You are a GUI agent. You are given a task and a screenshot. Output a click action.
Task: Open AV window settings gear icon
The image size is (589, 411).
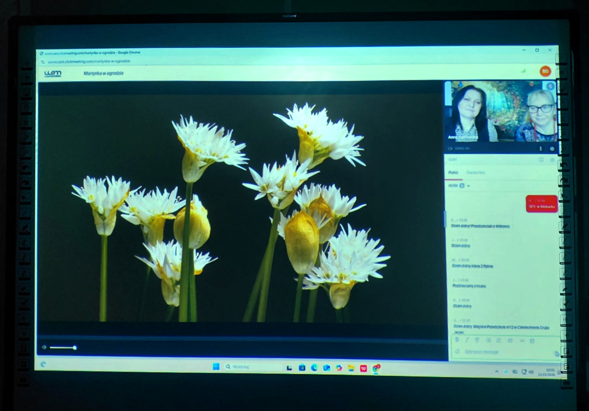coord(552,149)
